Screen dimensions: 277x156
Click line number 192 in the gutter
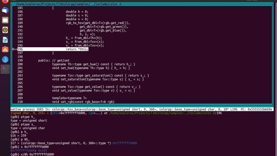pyautogui.click(x=20, y=34)
